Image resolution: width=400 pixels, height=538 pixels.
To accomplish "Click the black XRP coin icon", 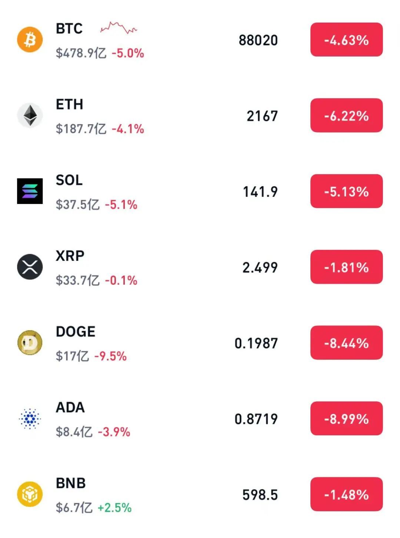I will (x=30, y=267).
